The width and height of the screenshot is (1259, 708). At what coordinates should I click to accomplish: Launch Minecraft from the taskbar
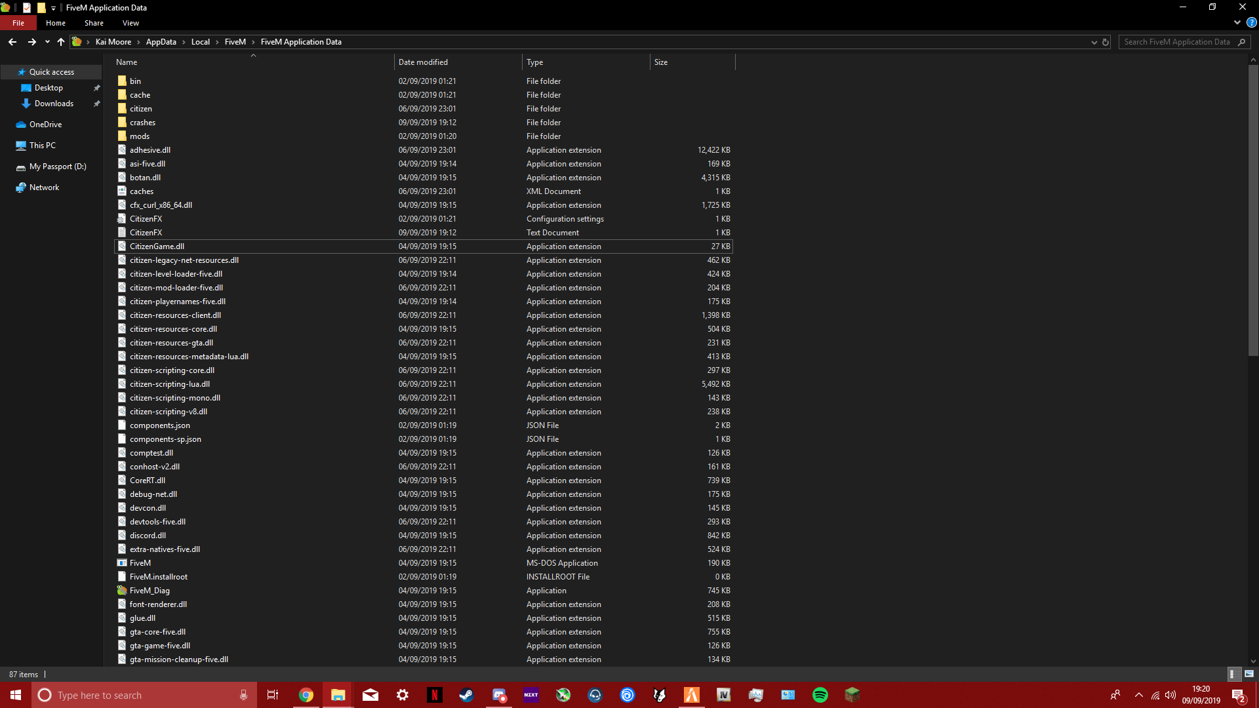pyautogui.click(x=852, y=695)
